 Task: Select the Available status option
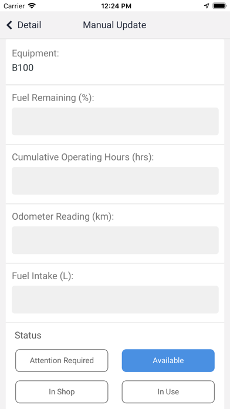[x=168, y=360]
